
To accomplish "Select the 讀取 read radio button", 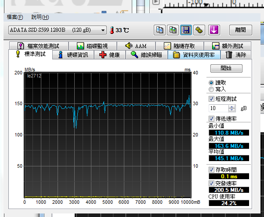I will [x=211, y=83].
